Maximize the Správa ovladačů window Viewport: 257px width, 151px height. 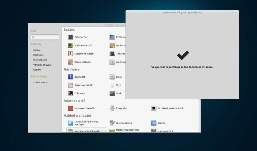click(232, 13)
